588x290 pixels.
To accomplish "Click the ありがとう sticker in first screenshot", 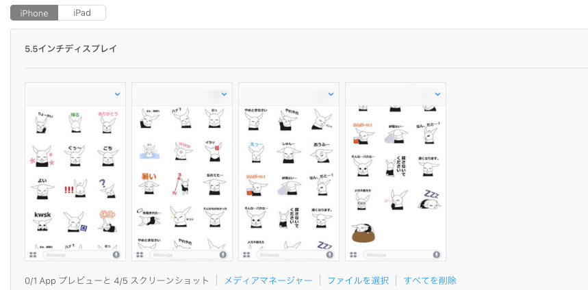I will [108, 122].
